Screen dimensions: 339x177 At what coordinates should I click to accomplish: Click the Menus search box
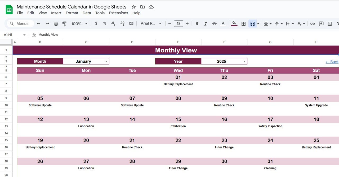21,24
